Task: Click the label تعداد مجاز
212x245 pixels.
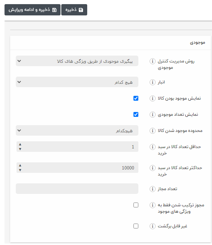Action: [167, 189]
